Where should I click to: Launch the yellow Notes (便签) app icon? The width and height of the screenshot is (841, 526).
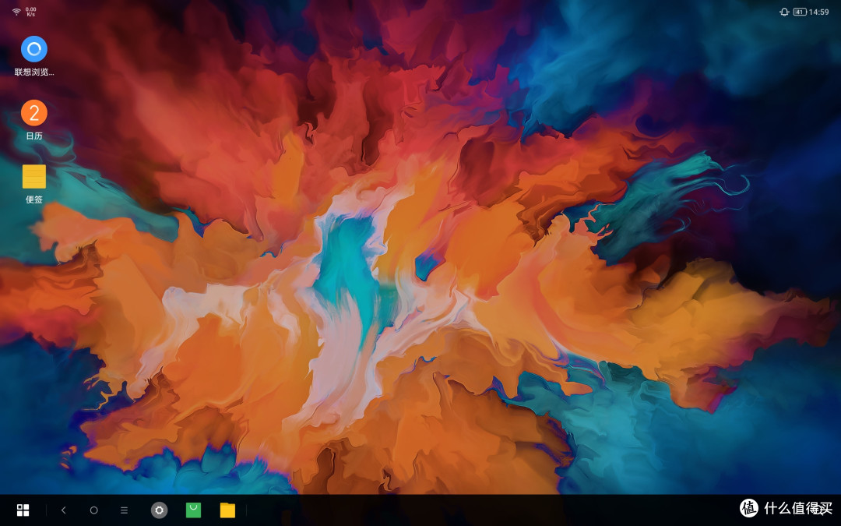coord(33,177)
